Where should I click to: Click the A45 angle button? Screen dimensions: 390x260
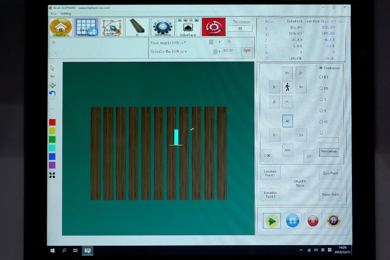(x=288, y=150)
